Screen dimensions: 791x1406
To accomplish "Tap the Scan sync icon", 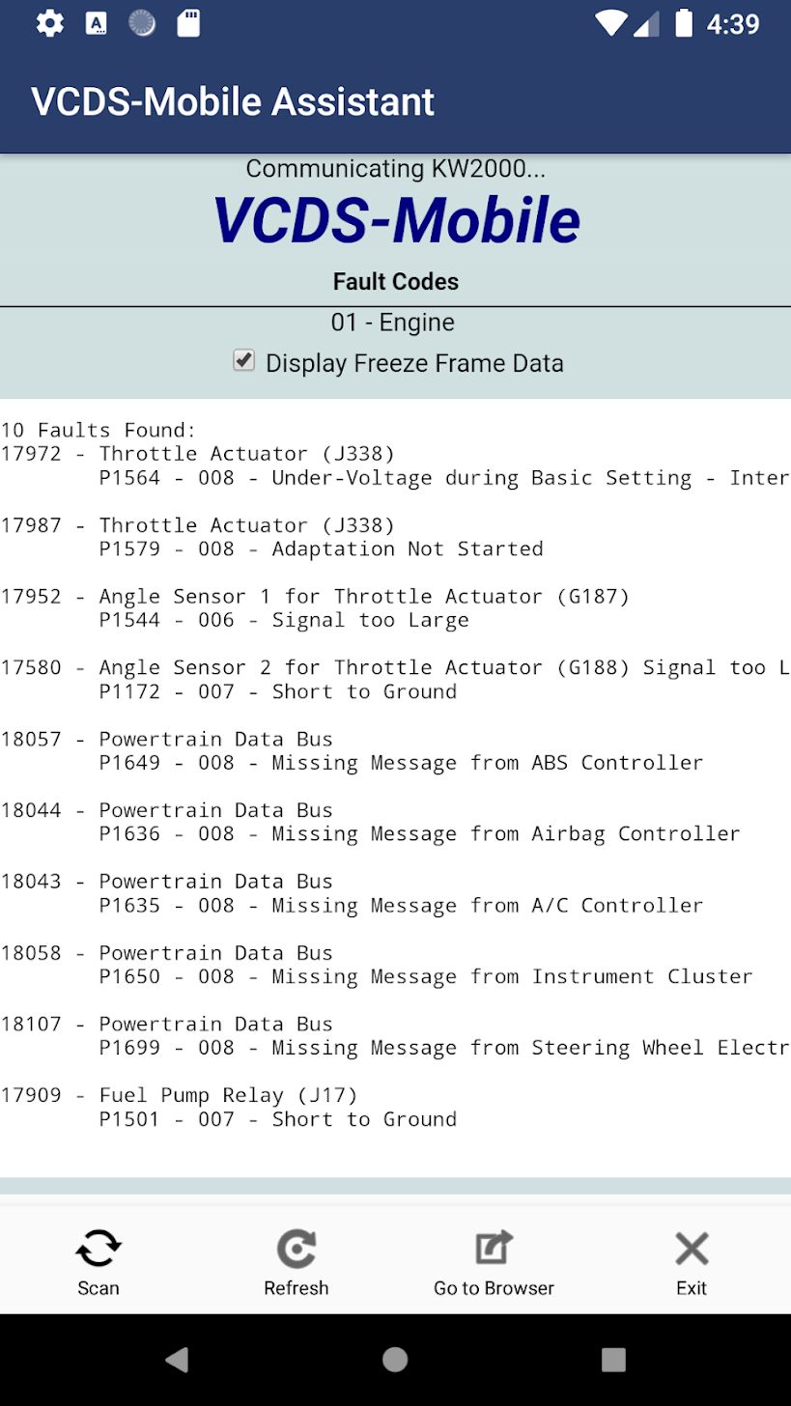I will [x=99, y=1249].
